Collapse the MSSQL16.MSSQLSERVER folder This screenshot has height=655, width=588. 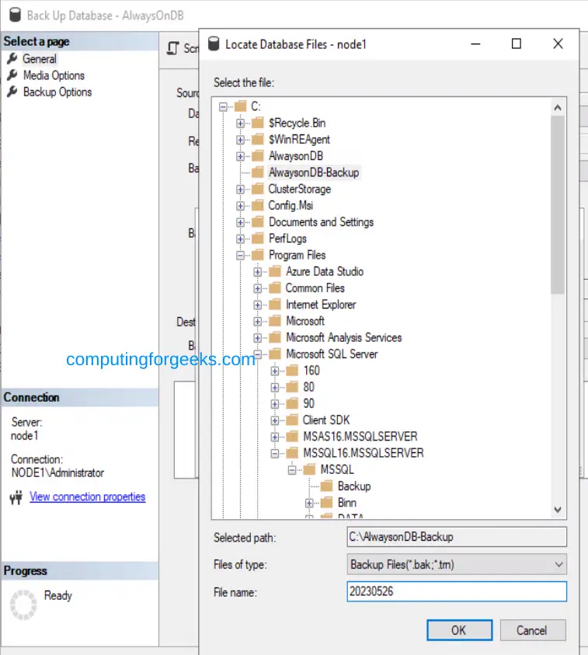click(275, 453)
